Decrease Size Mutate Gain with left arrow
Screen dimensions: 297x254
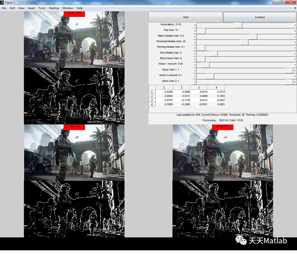click(195, 54)
